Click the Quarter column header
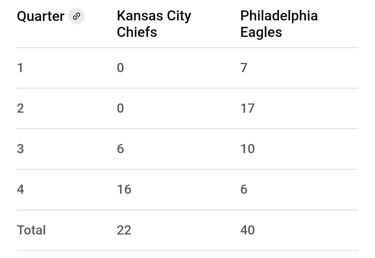Viewport: 375px width, 258px height. (x=41, y=16)
